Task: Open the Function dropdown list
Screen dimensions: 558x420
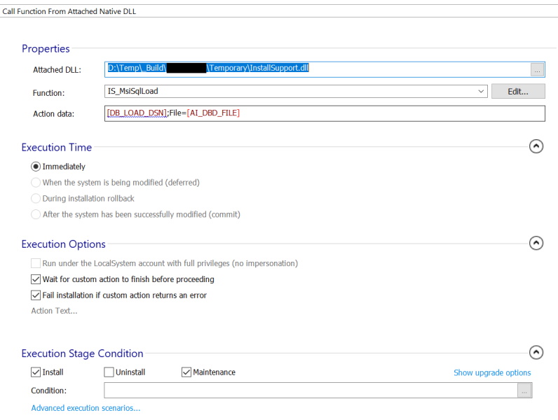Action: pyautogui.click(x=481, y=92)
